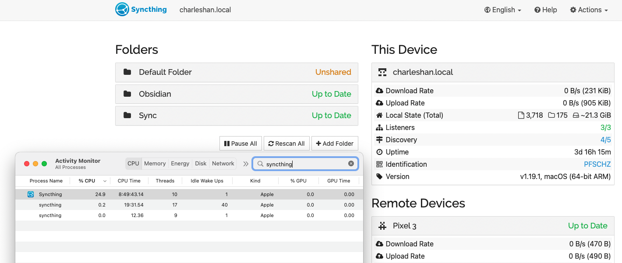Screen dimensions: 622x263
Task: Select the syncthing process with 17 threads
Action: point(189,205)
